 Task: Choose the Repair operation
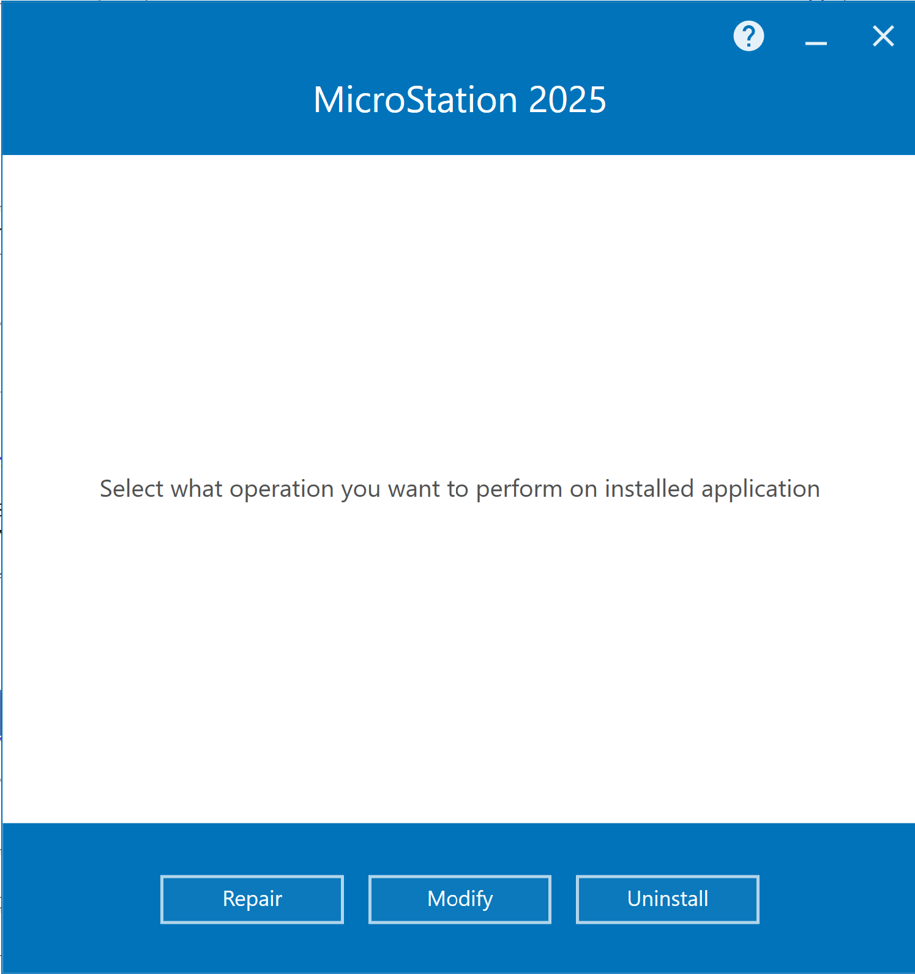252,899
